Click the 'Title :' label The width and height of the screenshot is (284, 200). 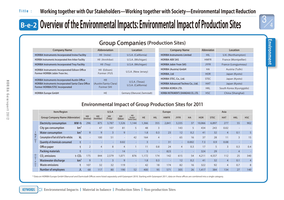tap(26, 11)
